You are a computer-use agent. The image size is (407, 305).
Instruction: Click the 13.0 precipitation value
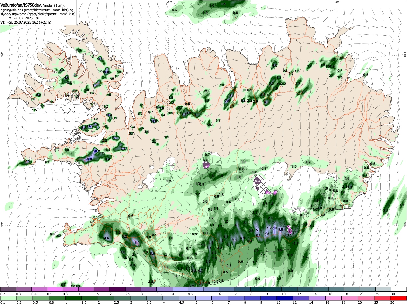click(154, 121)
